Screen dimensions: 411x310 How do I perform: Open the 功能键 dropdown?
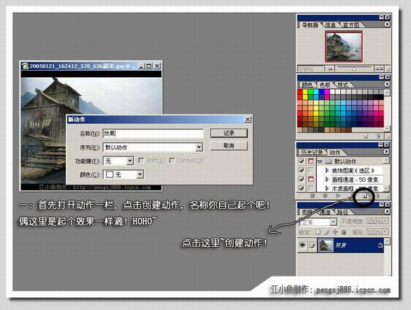point(130,161)
